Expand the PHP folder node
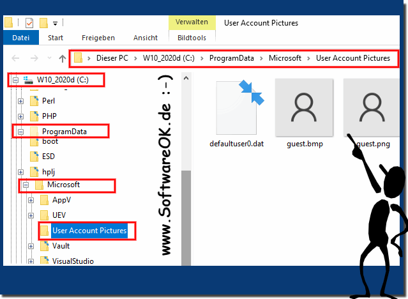Viewport: 408px width, 299px height. [20, 116]
